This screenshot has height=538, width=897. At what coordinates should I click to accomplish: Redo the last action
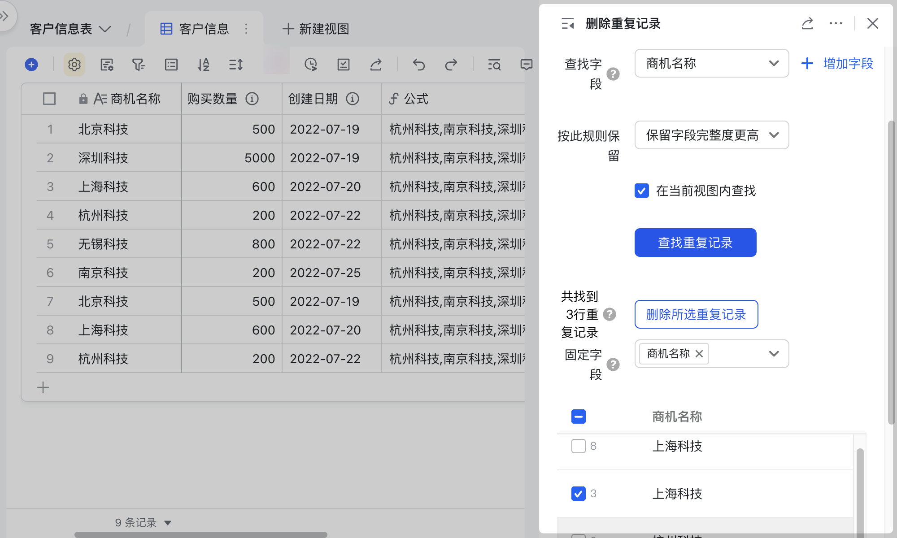click(451, 65)
